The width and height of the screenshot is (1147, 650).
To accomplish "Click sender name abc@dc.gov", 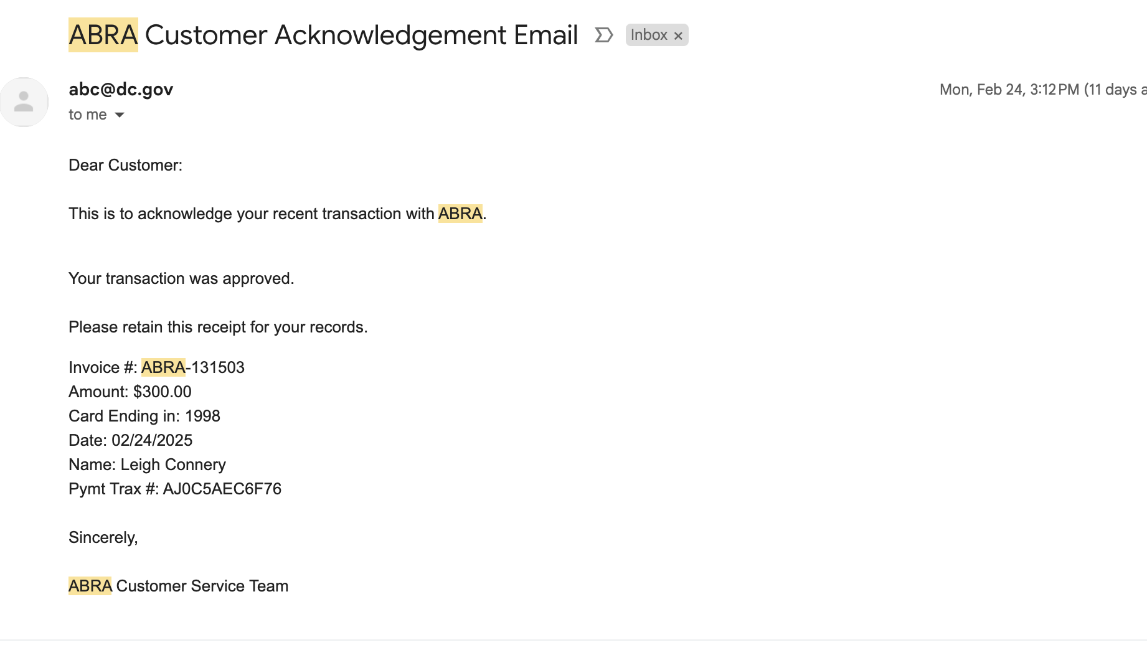I will click(x=121, y=90).
